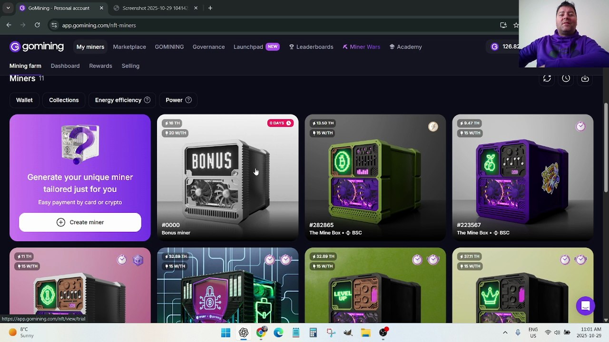The image size is (609, 342).
Task: Switch to the Dashboard tab
Action: [x=65, y=66]
